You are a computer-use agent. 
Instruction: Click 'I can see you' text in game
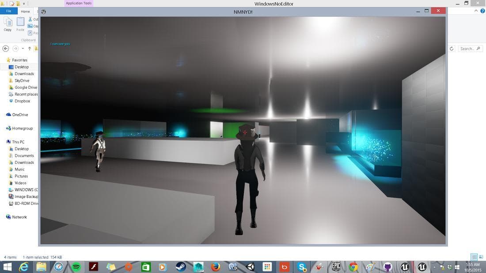click(60, 44)
